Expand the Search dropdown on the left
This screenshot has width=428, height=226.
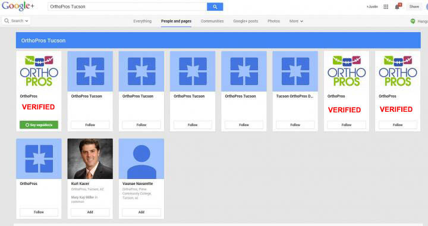click(17, 21)
